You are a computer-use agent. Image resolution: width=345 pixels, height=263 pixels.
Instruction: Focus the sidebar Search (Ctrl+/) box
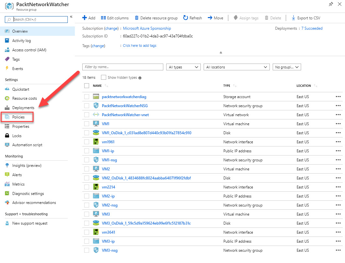[x=36, y=19]
